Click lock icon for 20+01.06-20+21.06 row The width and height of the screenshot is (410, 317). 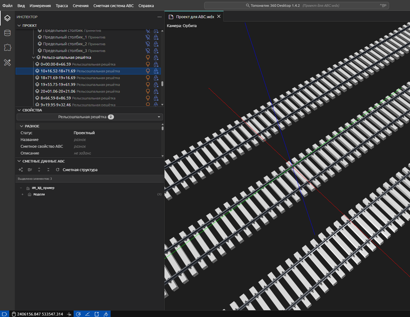(156, 91)
